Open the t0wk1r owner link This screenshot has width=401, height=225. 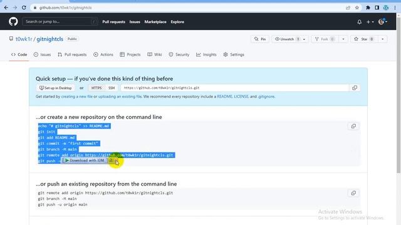pos(24,39)
